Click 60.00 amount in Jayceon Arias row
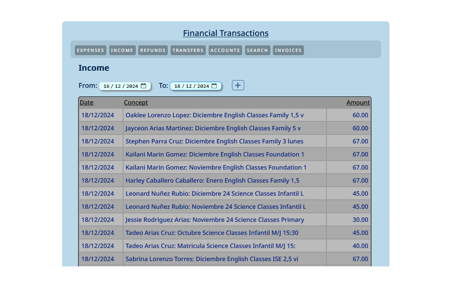Screen dimensions: 450x286 pyautogui.click(x=360, y=128)
